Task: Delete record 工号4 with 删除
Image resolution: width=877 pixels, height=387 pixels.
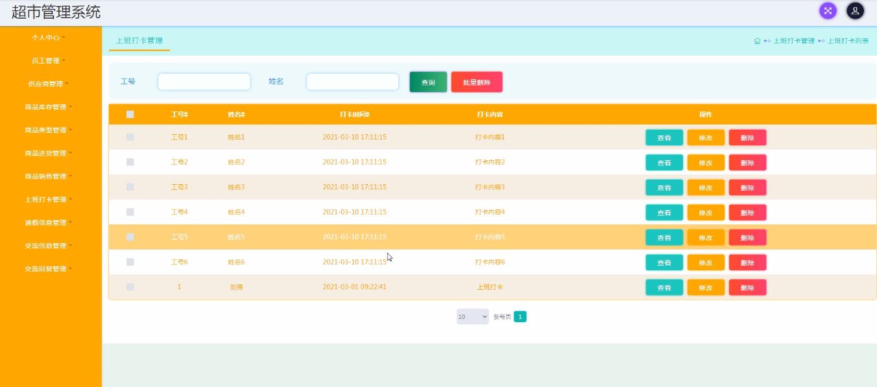Action: tap(747, 213)
